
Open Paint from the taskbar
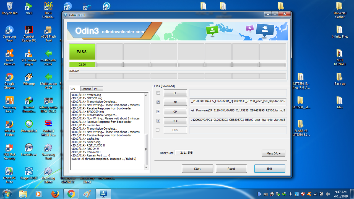87,194
